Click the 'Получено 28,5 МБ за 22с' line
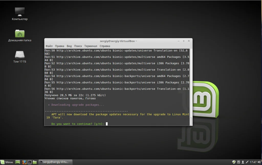This screenshot has width=262, height=165. pyautogui.click(x=75, y=95)
